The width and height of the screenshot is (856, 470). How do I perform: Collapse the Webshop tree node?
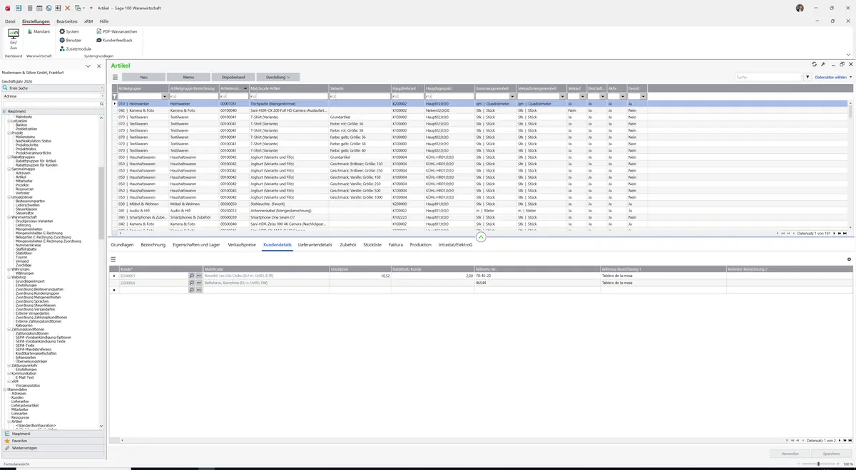pos(9,277)
